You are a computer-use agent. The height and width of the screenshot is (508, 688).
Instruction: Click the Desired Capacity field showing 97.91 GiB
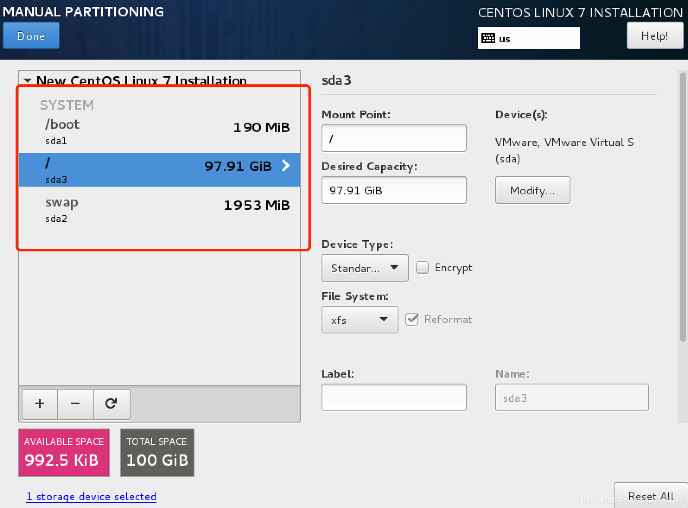pyautogui.click(x=394, y=190)
